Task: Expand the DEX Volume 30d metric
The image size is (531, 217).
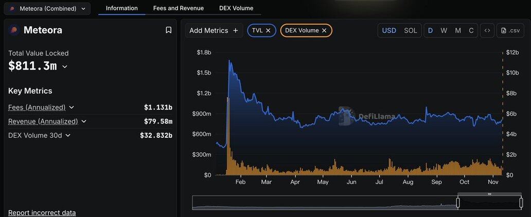Action: [x=68, y=135]
